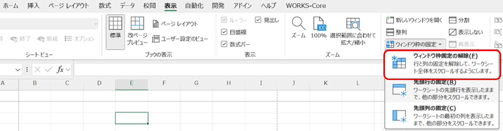Uncheck the 見出し headings checkbox

tap(258, 20)
